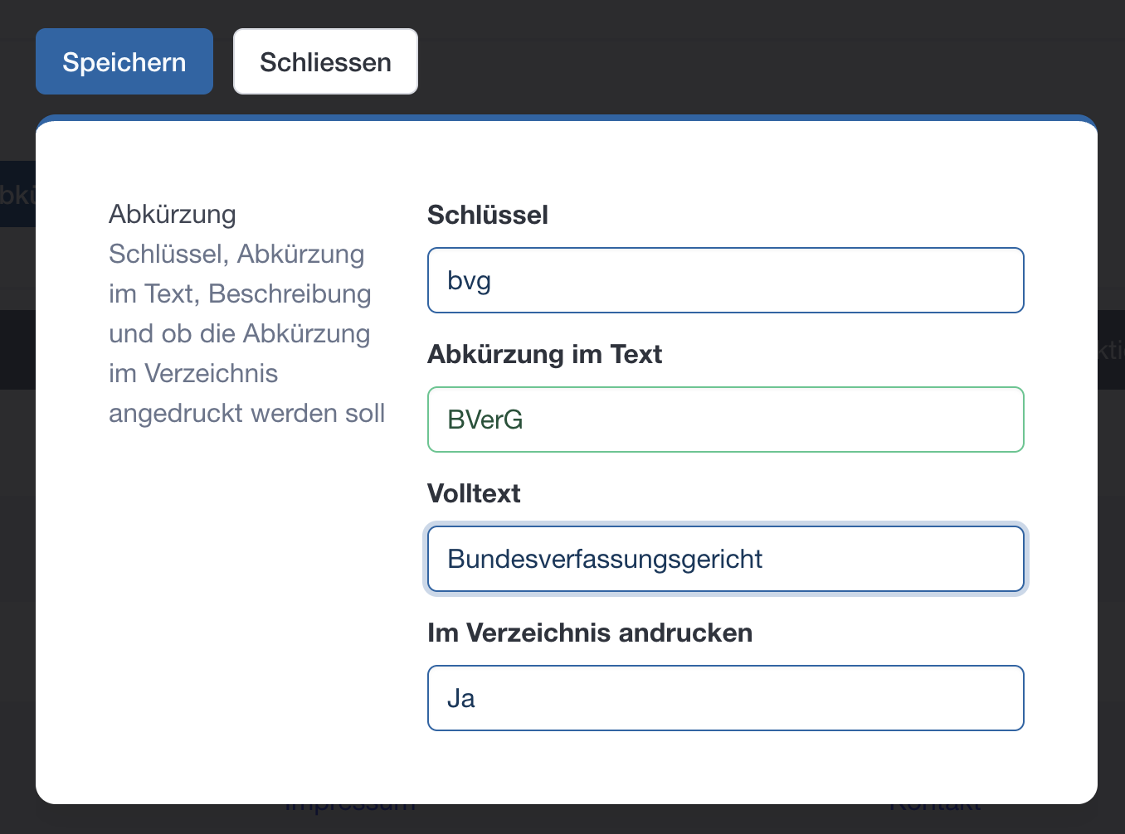Open the Im Verzeichnis andrucken dropdown
1125x834 pixels.
(x=726, y=698)
